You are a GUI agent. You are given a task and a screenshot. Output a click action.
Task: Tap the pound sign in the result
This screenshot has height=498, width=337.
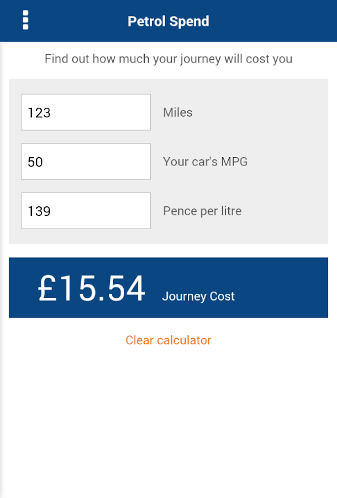tap(47, 289)
